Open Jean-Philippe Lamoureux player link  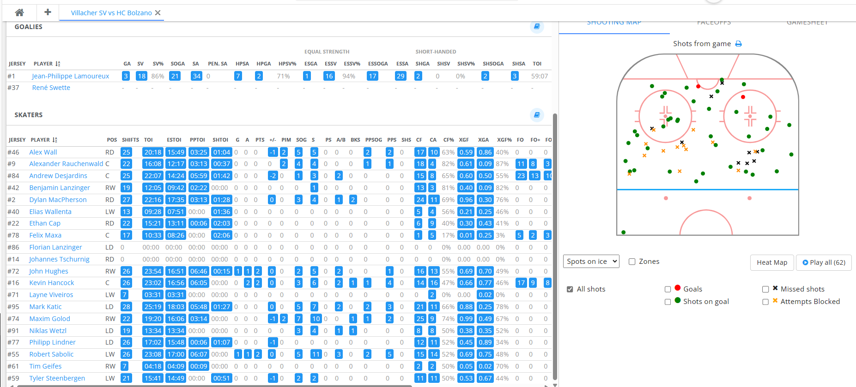(71, 76)
